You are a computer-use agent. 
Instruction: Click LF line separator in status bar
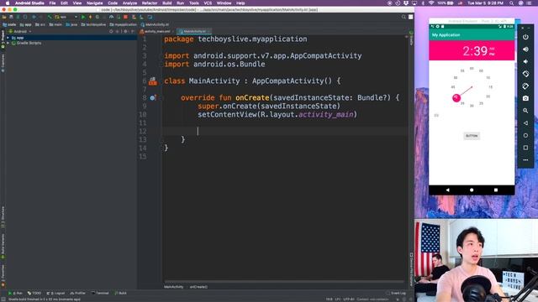(x=338, y=299)
